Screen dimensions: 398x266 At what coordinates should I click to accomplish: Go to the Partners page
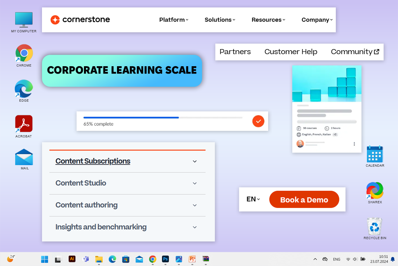(235, 52)
